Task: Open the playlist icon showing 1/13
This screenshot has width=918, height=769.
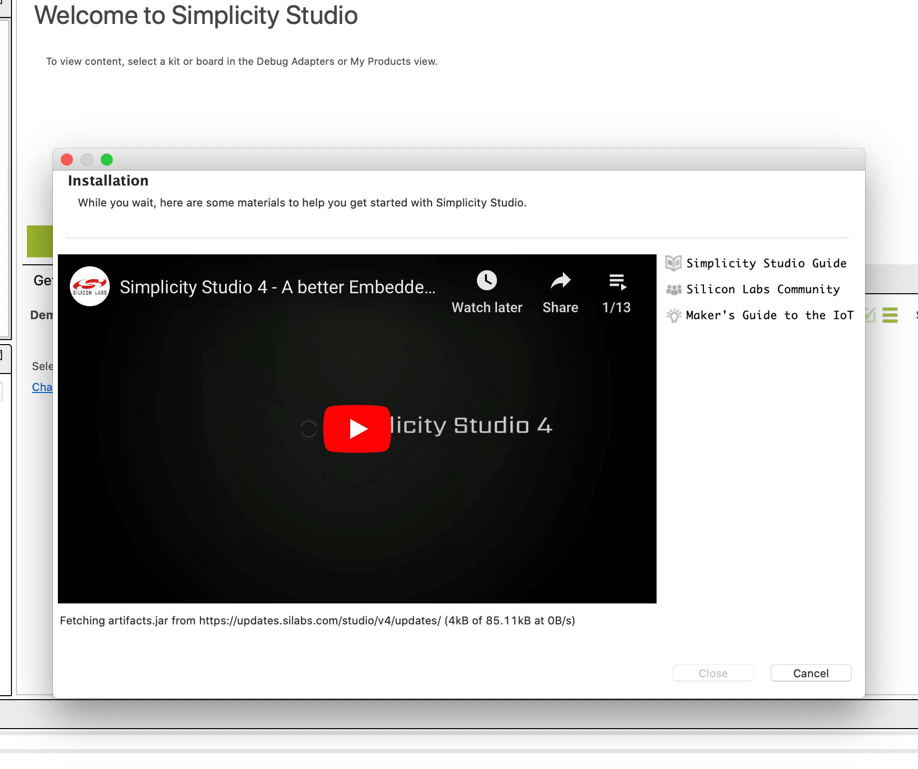Action: pos(617,282)
